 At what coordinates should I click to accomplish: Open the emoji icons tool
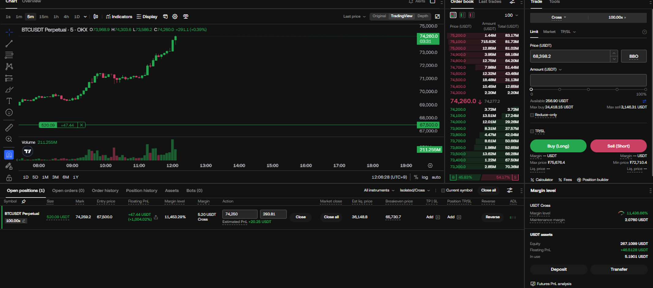point(9,112)
